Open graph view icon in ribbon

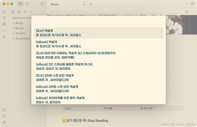[x=4, y=18]
